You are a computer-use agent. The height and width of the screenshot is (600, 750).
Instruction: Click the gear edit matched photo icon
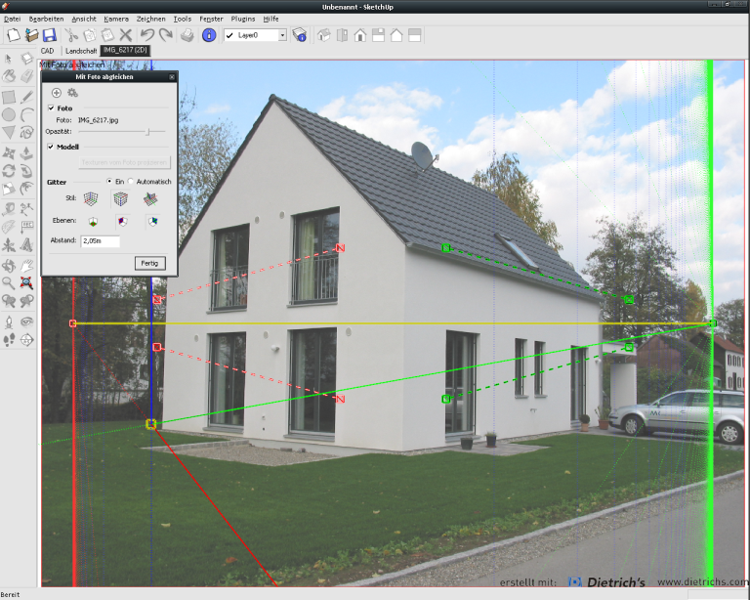72,93
